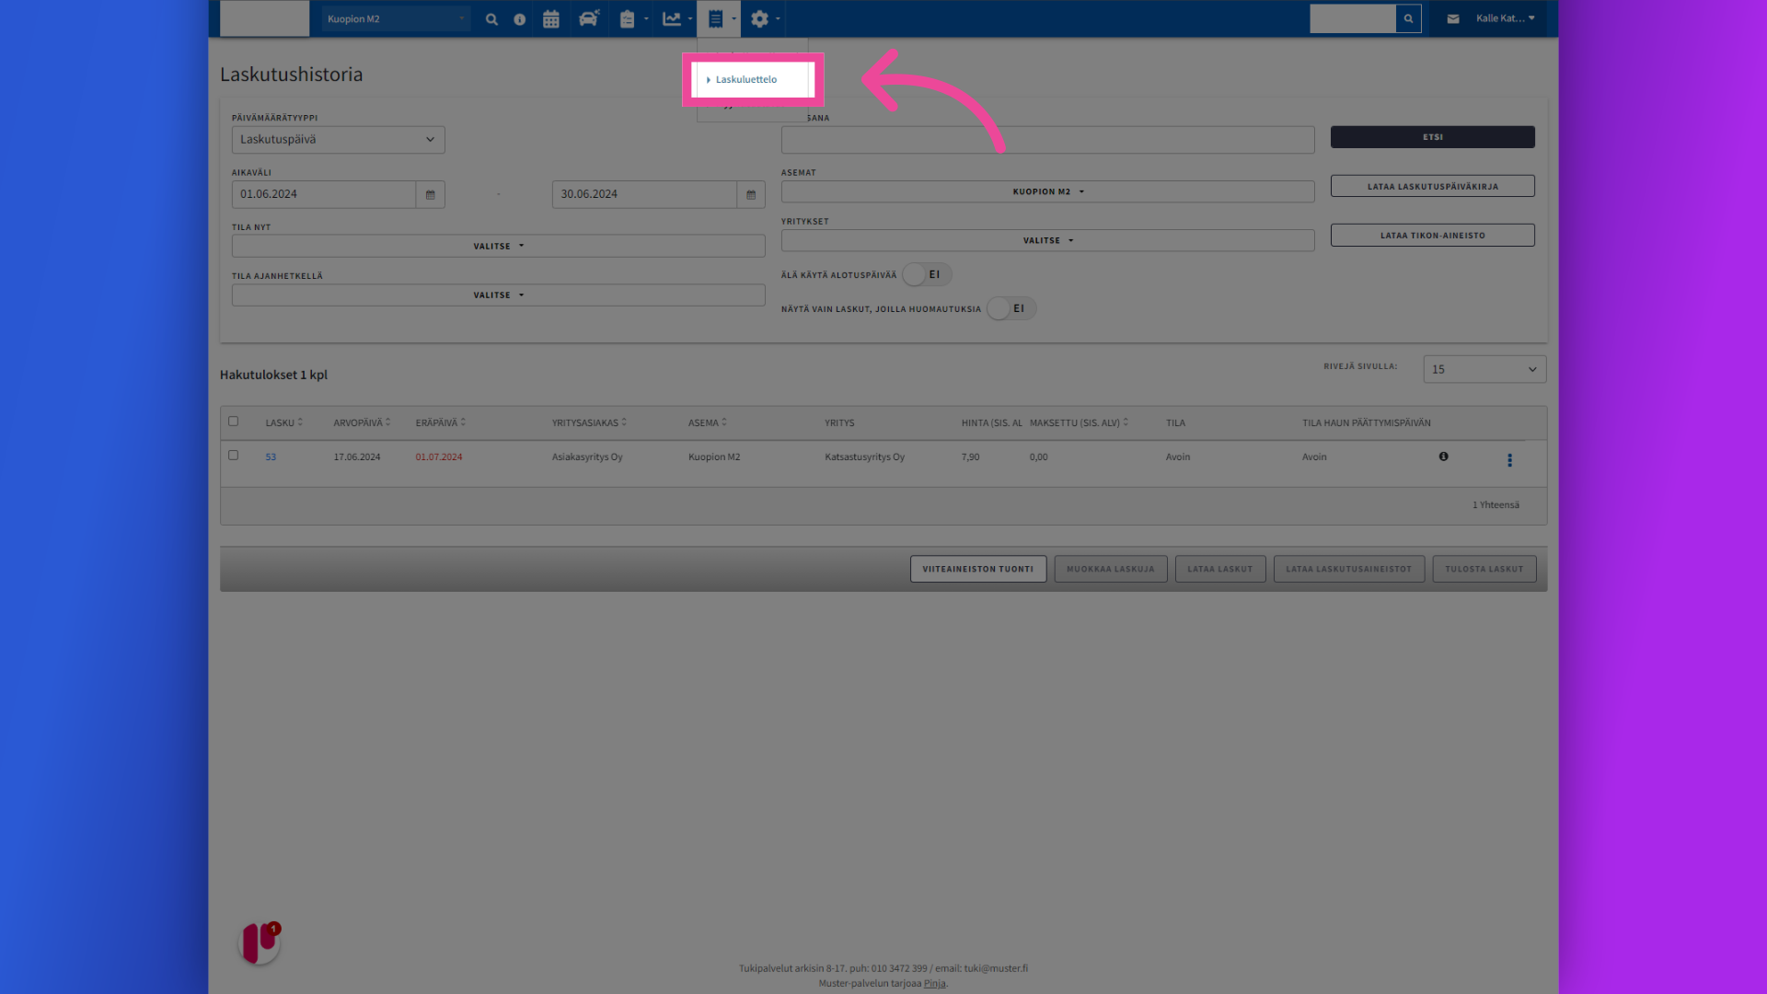
Task: Open the end date calendar picker
Action: pos(751,194)
